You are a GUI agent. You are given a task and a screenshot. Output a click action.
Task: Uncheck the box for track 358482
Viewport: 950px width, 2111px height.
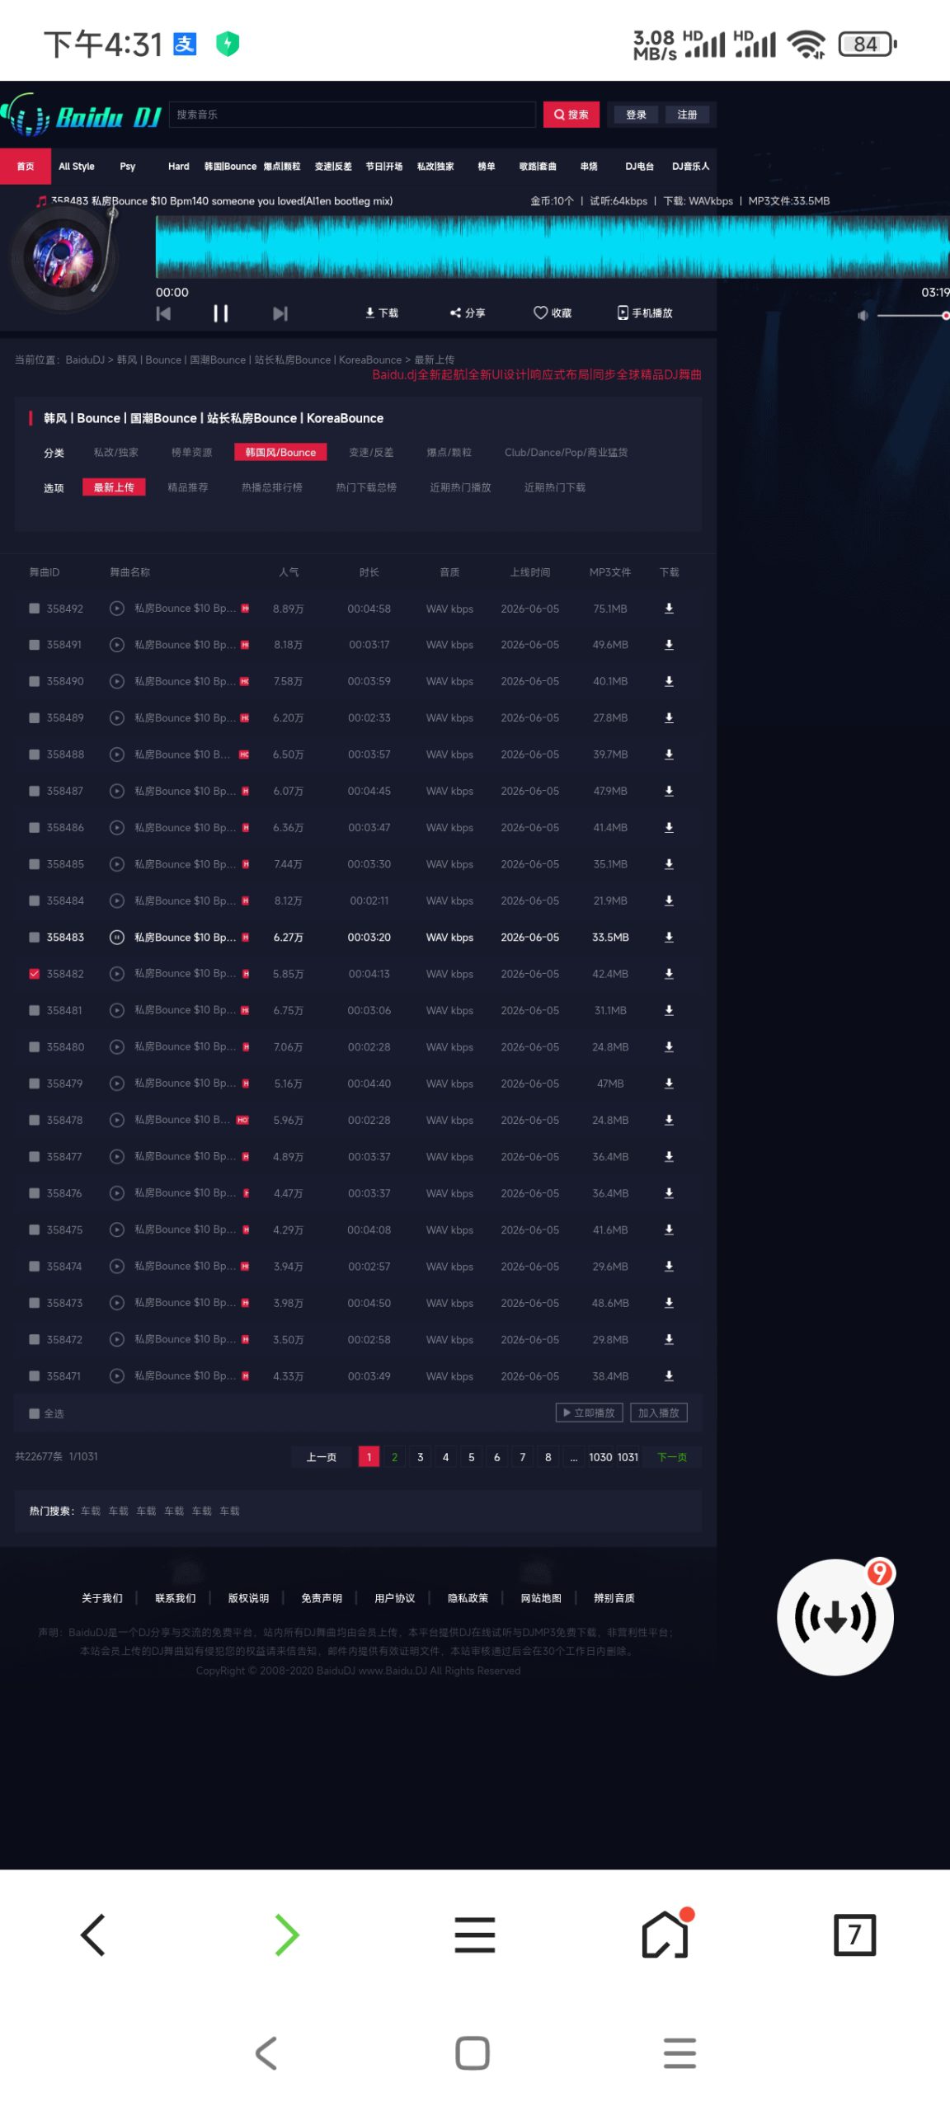coord(35,974)
